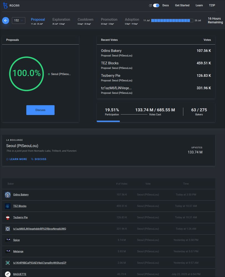The image size is (225, 277).
Task: Select the Seoul (PtSeou... legend entry
Action: [59, 74]
